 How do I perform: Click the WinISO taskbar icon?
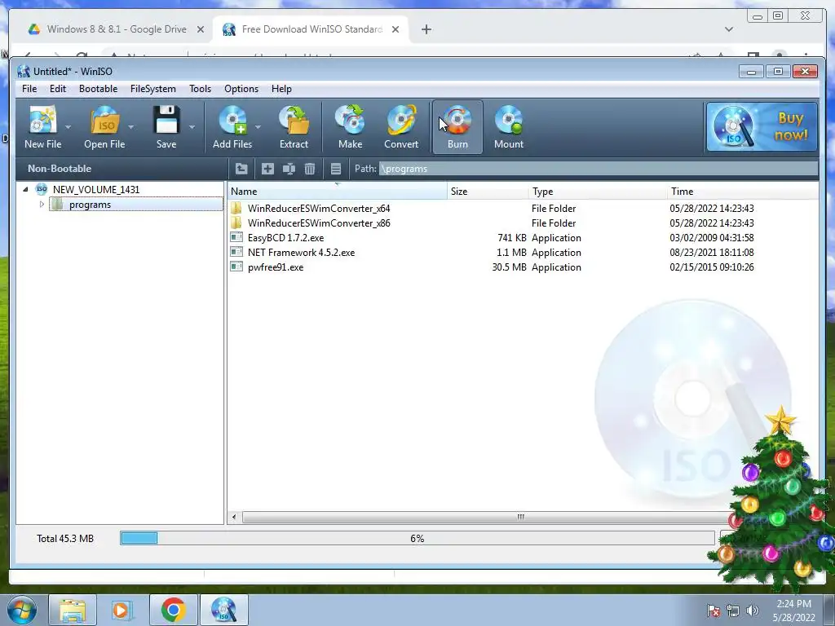tap(223, 610)
